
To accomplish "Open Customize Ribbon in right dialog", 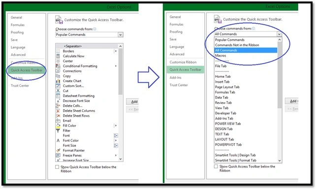I will pyautogui.click(x=183, y=62).
